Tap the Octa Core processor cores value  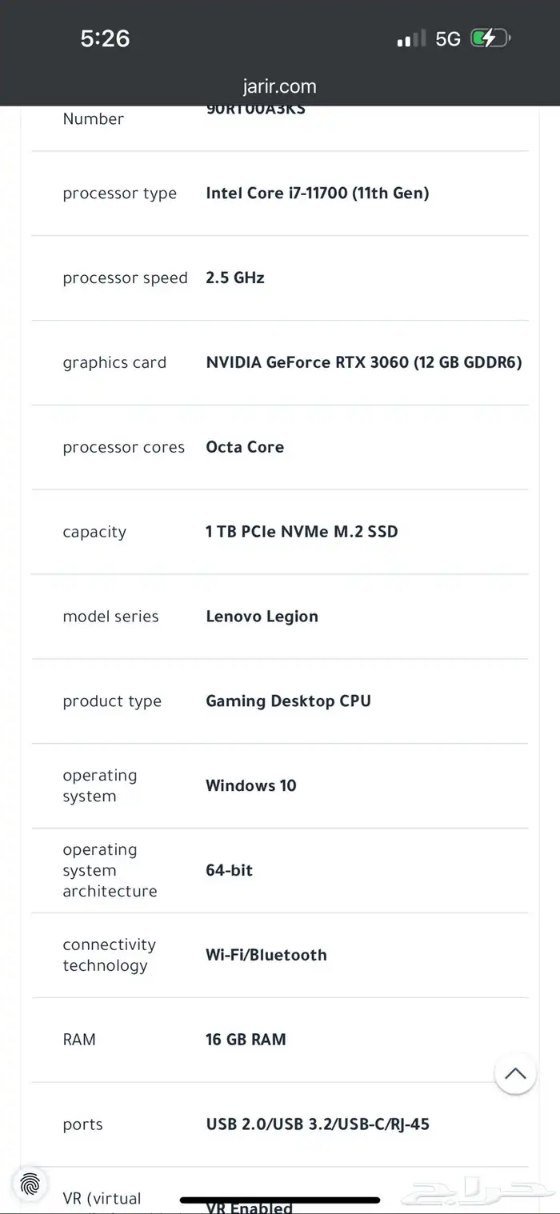pos(245,447)
